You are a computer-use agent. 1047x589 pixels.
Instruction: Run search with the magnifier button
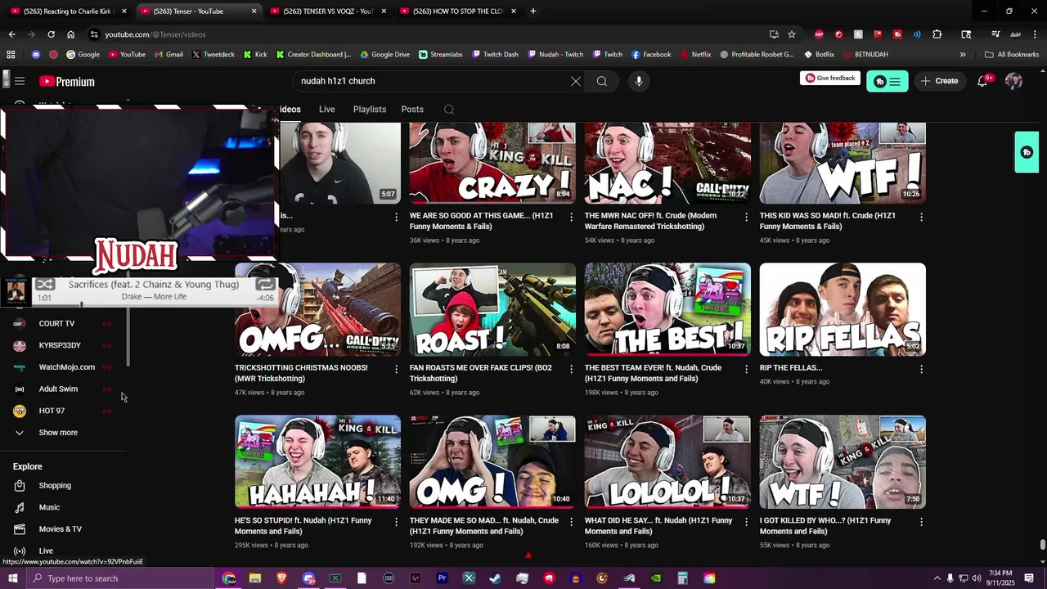pyautogui.click(x=602, y=81)
